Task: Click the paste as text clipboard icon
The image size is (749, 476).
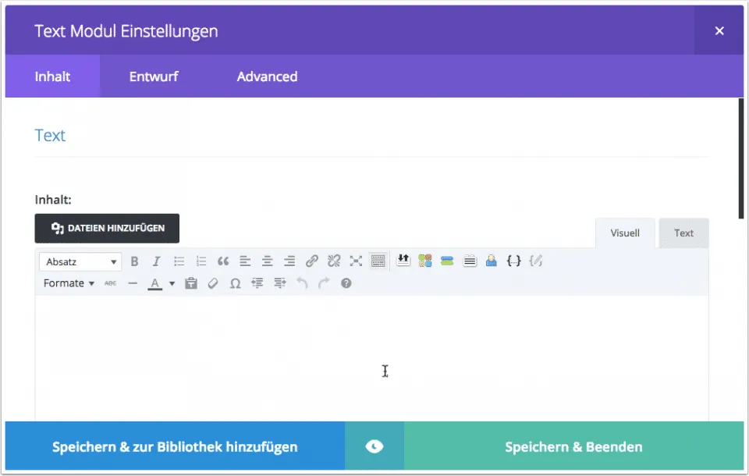Action: pyautogui.click(x=190, y=283)
